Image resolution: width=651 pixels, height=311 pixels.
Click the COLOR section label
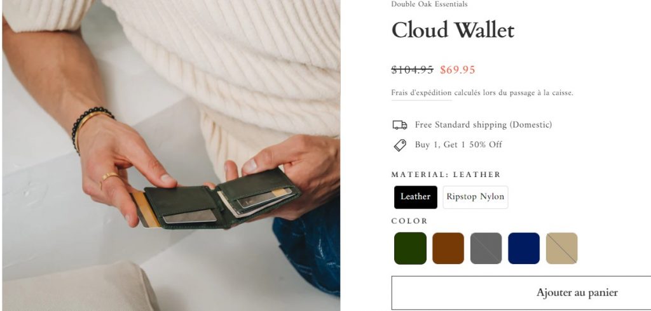coord(409,221)
